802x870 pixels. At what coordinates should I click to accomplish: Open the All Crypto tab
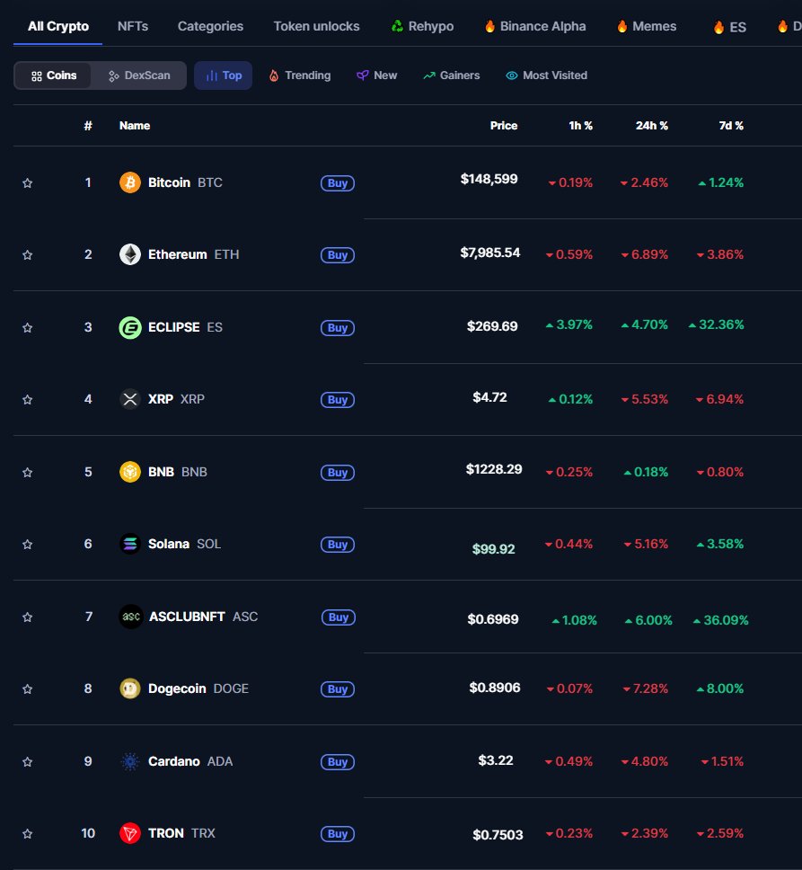tap(58, 27)
